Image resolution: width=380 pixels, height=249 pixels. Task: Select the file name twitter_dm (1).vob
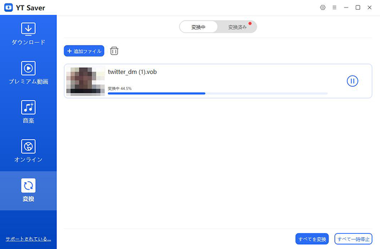coord(132,72)
